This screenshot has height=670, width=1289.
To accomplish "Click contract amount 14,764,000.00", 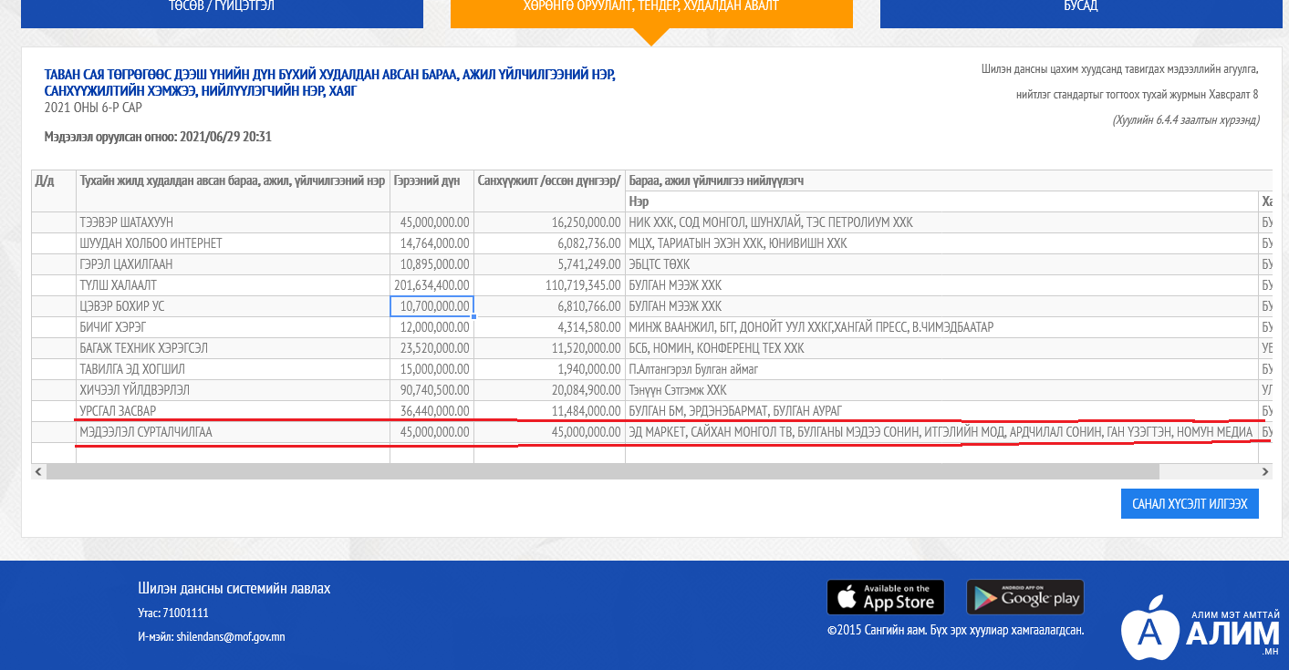I will point(432,243).
